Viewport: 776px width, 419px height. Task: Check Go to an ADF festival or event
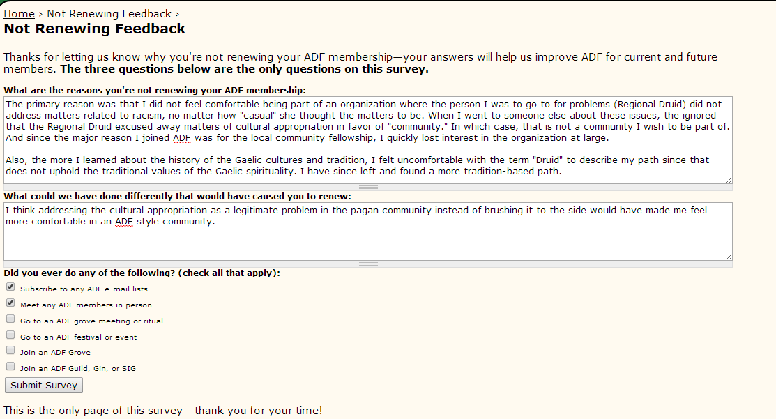pos(10,335)
